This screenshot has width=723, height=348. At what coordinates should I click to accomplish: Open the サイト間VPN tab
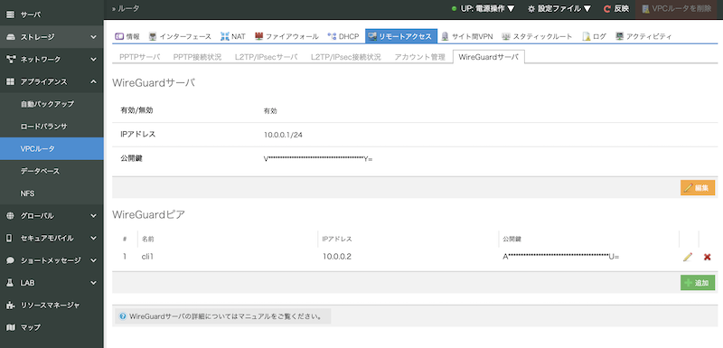coord(467,36)
